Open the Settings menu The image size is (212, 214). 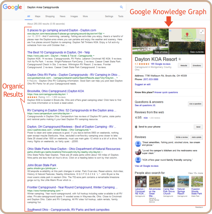pyautogui.click(x=109, y=16)
